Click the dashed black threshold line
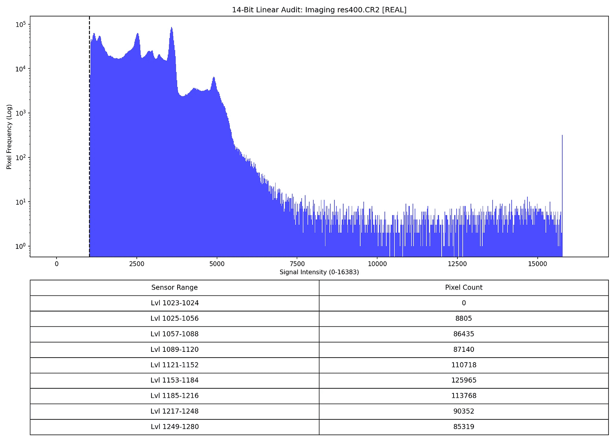 [x=89, y=134]
